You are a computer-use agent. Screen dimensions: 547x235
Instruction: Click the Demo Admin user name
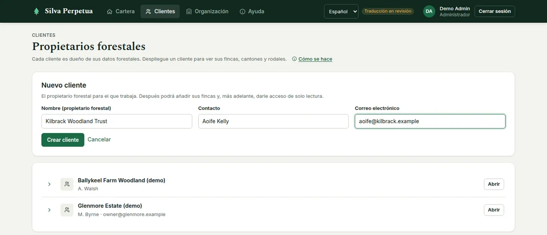(454, 9)
